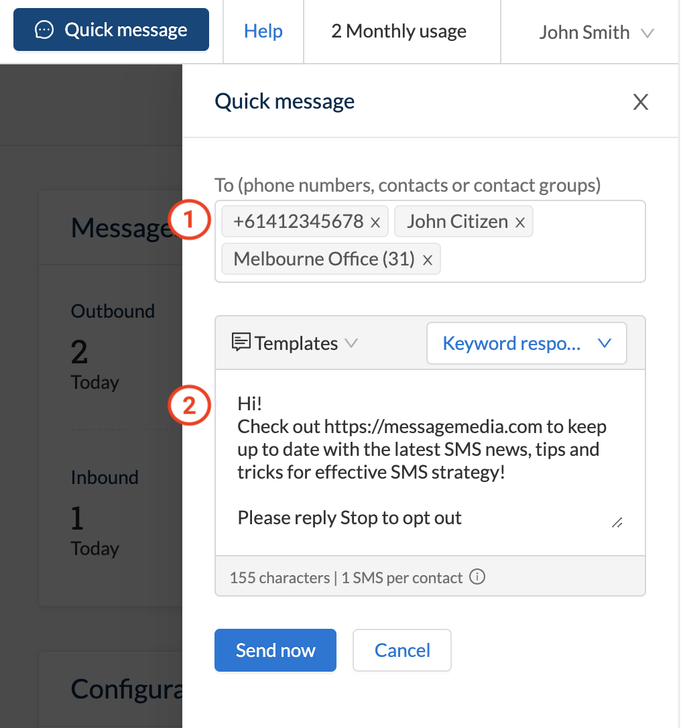Cancel the quick message
The width and height of the screenshot is (681, 728).
point(401,650)
